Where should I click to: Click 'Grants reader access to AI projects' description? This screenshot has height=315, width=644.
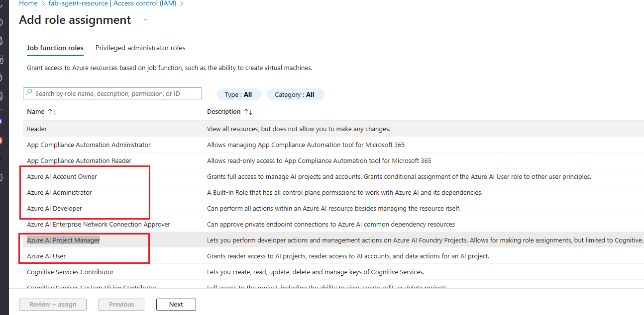coord(348,256)
